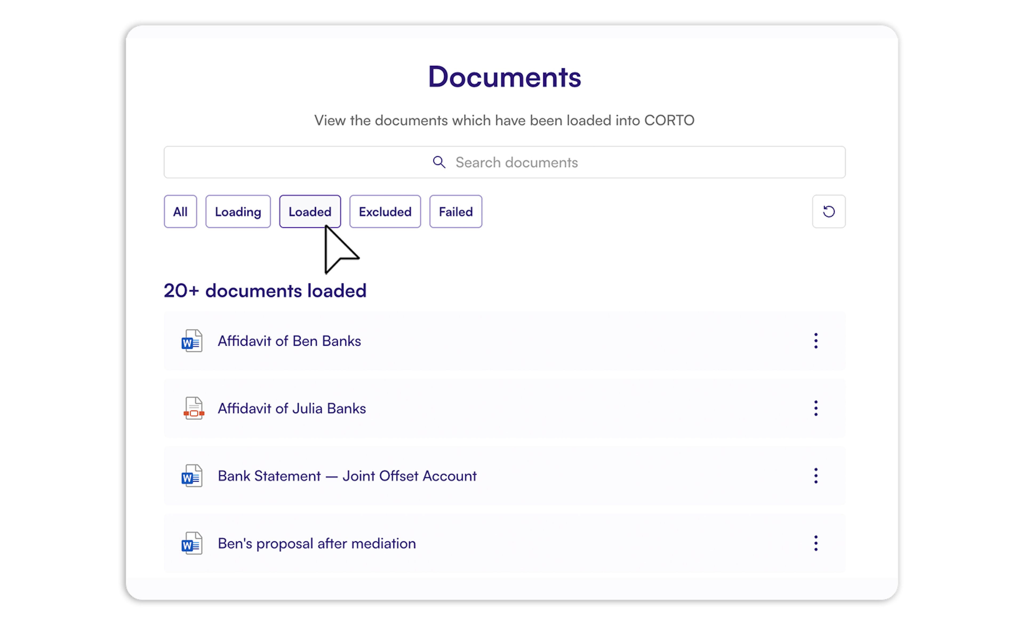Open three-dot menu for Affidavit of Julia Banks
The image size is (1024, 634).
(x=815, y=408)
